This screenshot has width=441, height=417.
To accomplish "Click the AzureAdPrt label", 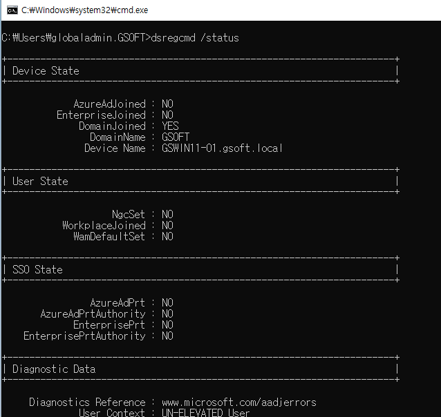I will 118,302.
